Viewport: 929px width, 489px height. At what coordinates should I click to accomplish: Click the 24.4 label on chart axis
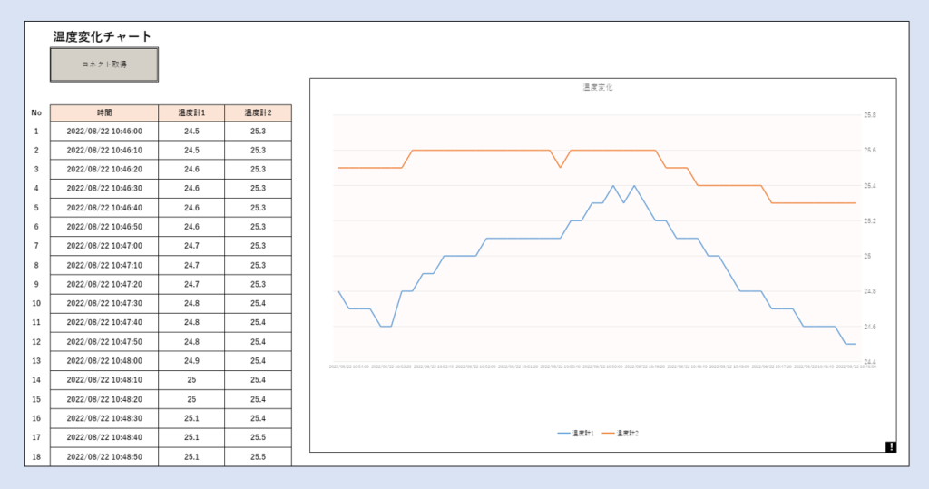(869, 362)
